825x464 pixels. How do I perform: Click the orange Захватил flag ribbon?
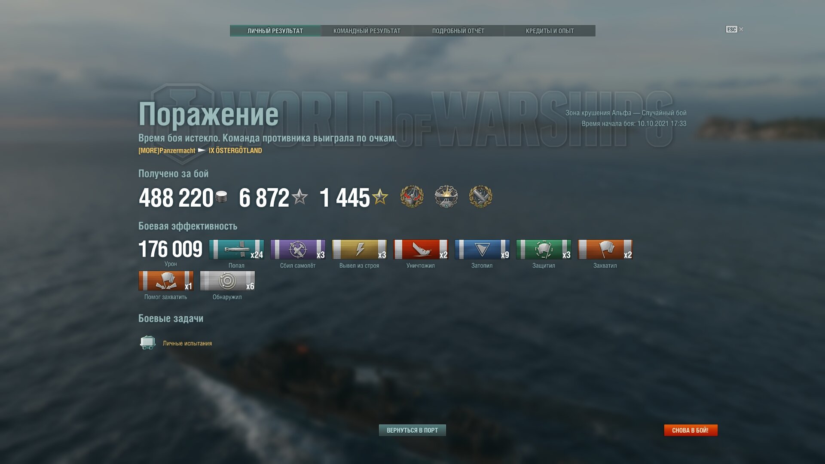tap(605, 249)
